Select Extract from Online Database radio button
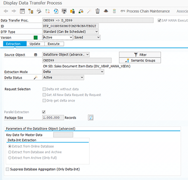The image size is (188, 180). pyautogui.click(x=10, y=146)
